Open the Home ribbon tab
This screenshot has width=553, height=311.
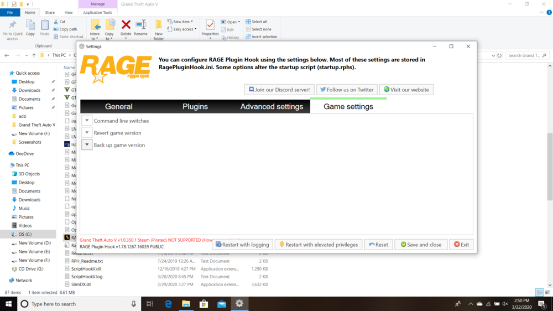[30, 12]
